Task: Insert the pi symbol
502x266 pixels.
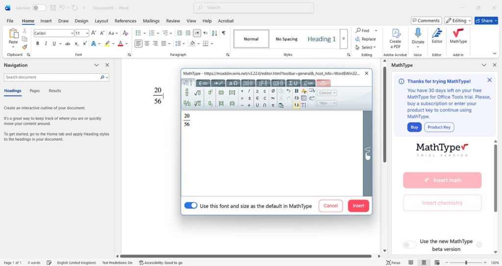Action: (x=273, y=105)
